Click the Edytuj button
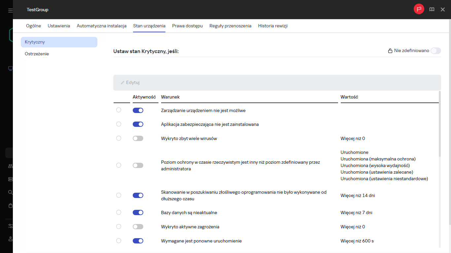The image size is (451, 253). [130, 82]
